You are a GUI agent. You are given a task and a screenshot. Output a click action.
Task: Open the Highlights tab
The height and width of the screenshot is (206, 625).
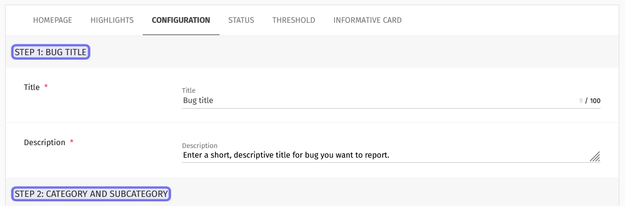tap(112, 20)
